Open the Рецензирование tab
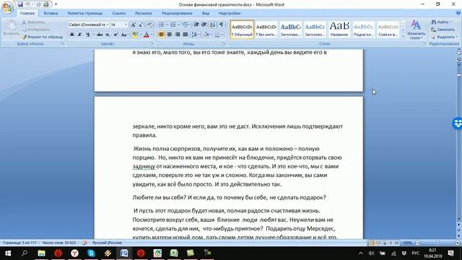The width and height of the screenshot is (462, 260). point(177,13)
